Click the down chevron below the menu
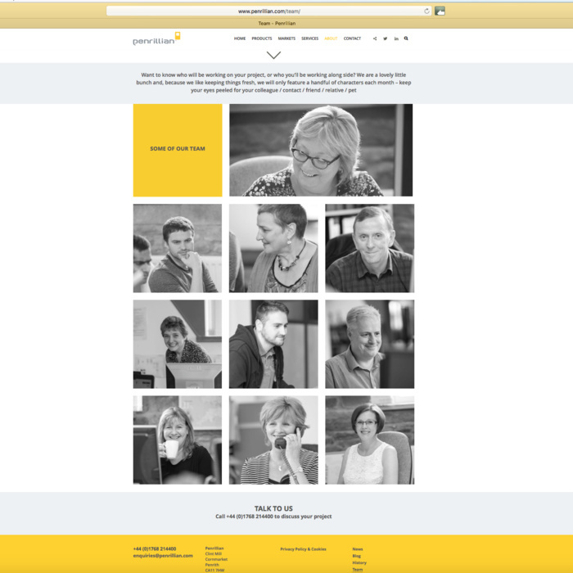Viewport: 573px width, 573px height. pyautogui.click(x=273, y=55)
